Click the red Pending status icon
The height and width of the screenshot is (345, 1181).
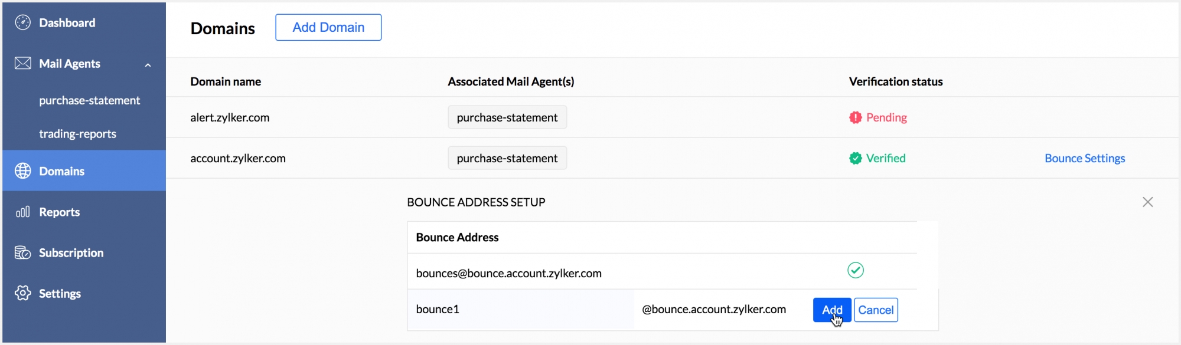click(x=855, y=117)
